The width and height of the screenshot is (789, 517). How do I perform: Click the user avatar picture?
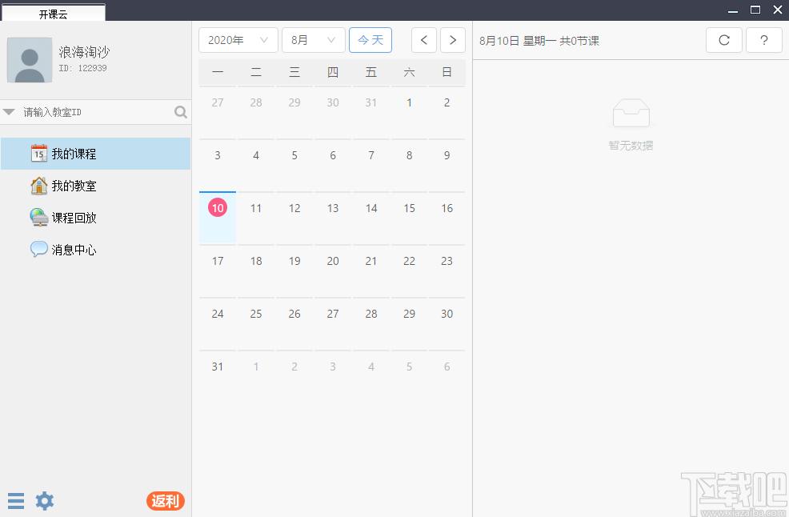point(30,60)
